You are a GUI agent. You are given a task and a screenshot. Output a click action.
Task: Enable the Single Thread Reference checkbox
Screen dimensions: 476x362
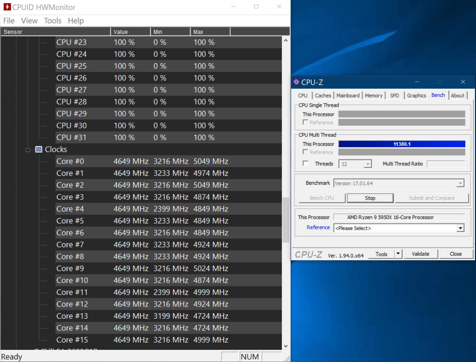tap(305, 122)
